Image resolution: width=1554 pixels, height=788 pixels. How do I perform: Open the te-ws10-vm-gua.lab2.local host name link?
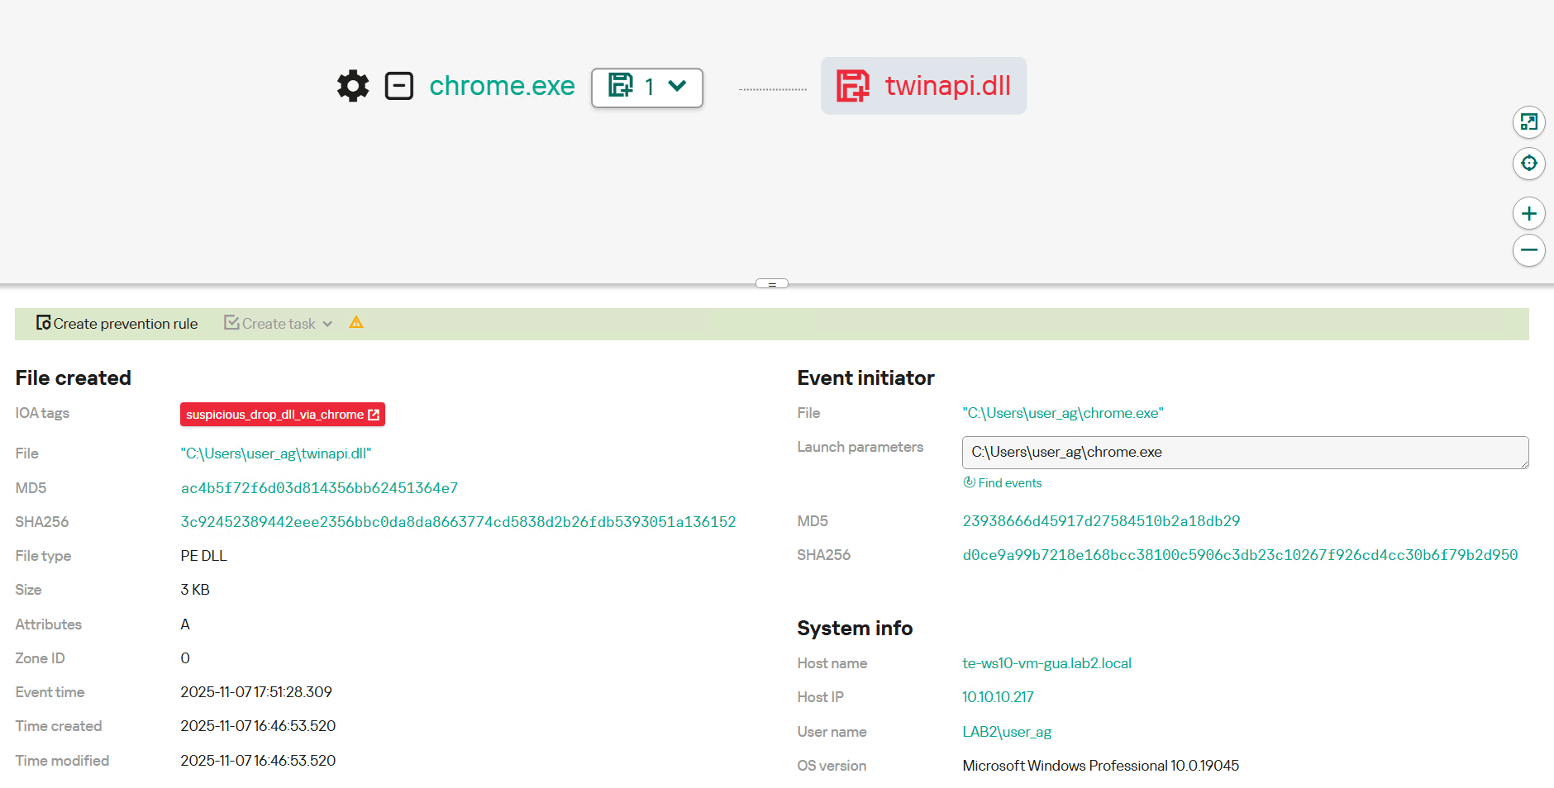coord(1046,663)
